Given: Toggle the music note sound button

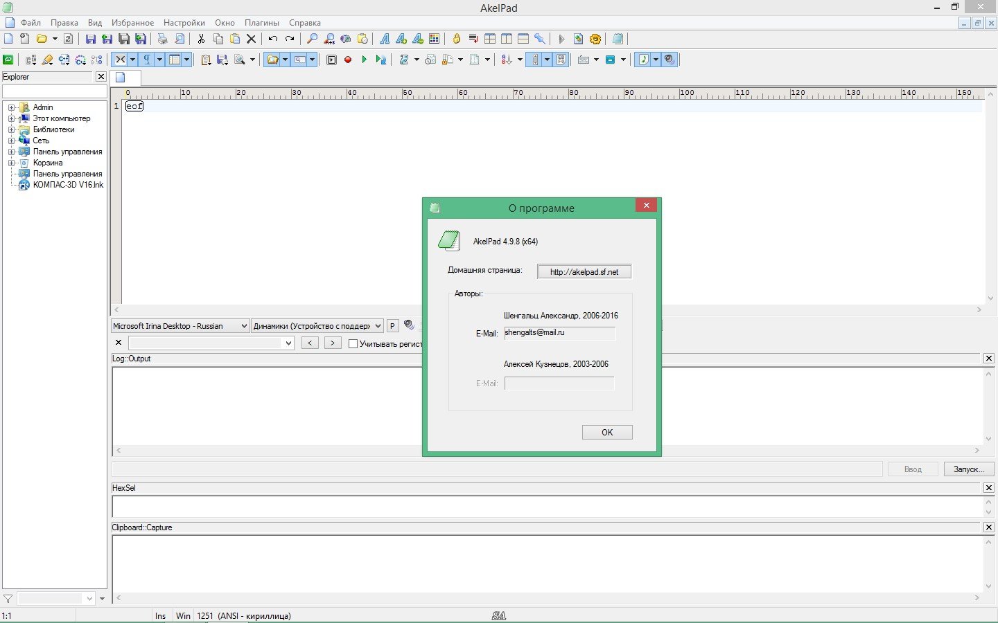Looking at the screenshot, I should tap(644, 60).
